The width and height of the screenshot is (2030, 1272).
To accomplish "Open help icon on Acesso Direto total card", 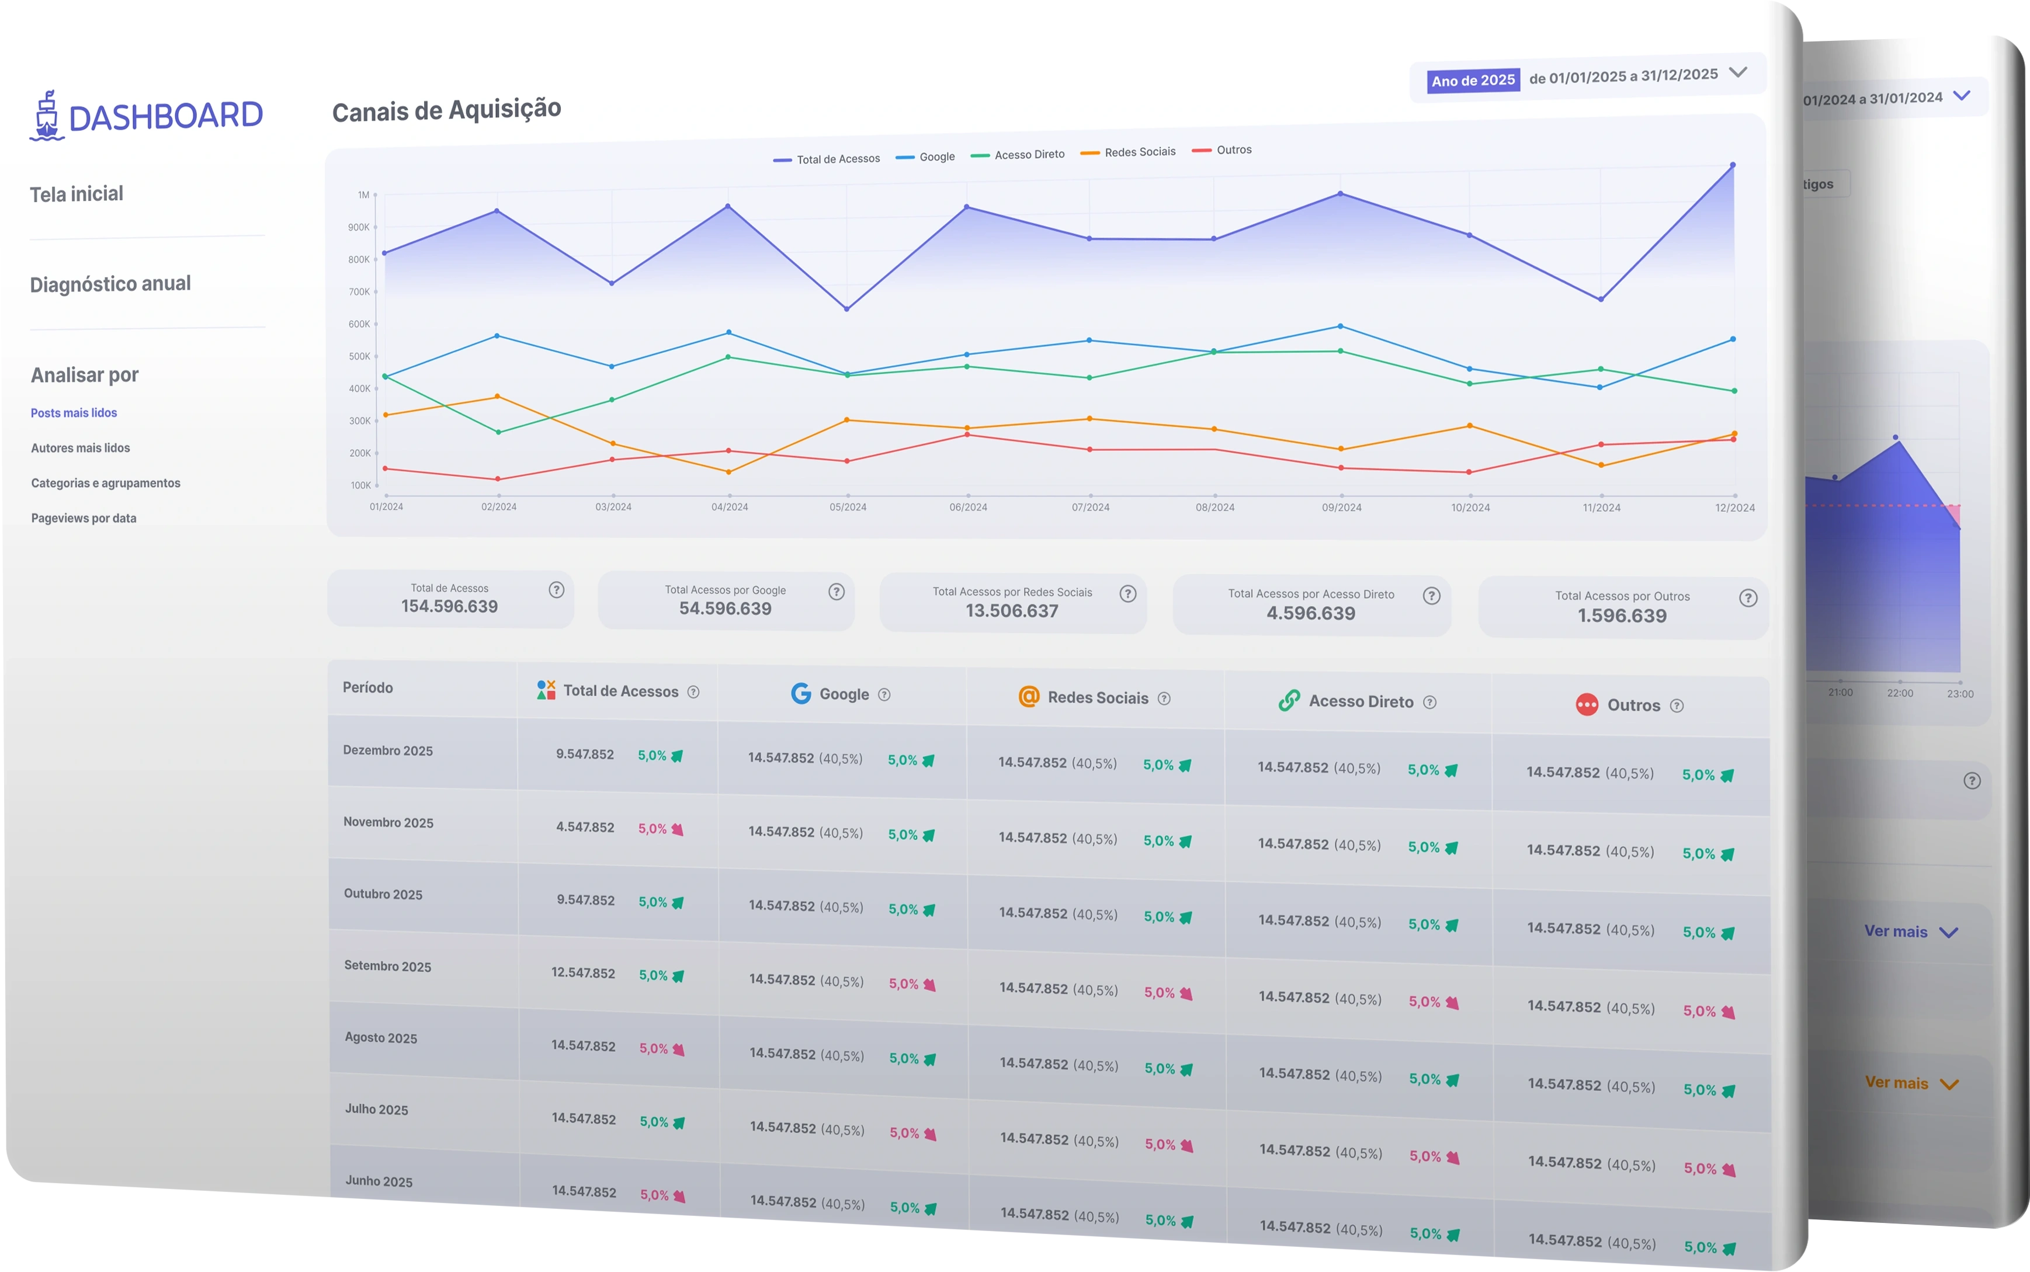I will coord(1432,596).
